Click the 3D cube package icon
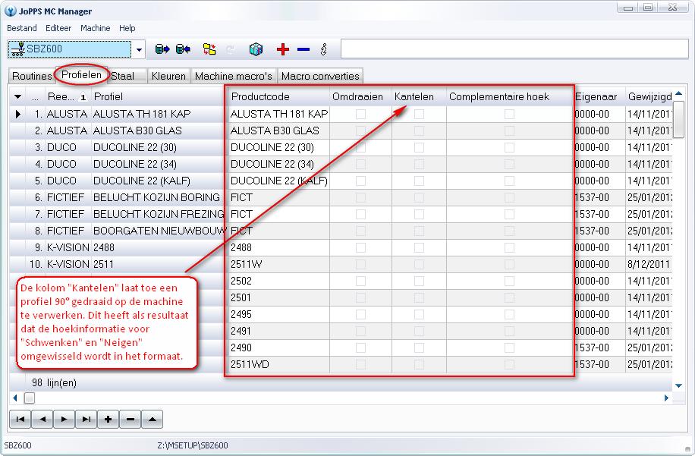Viewport: 695px width, 456px height. click(256, 49)
